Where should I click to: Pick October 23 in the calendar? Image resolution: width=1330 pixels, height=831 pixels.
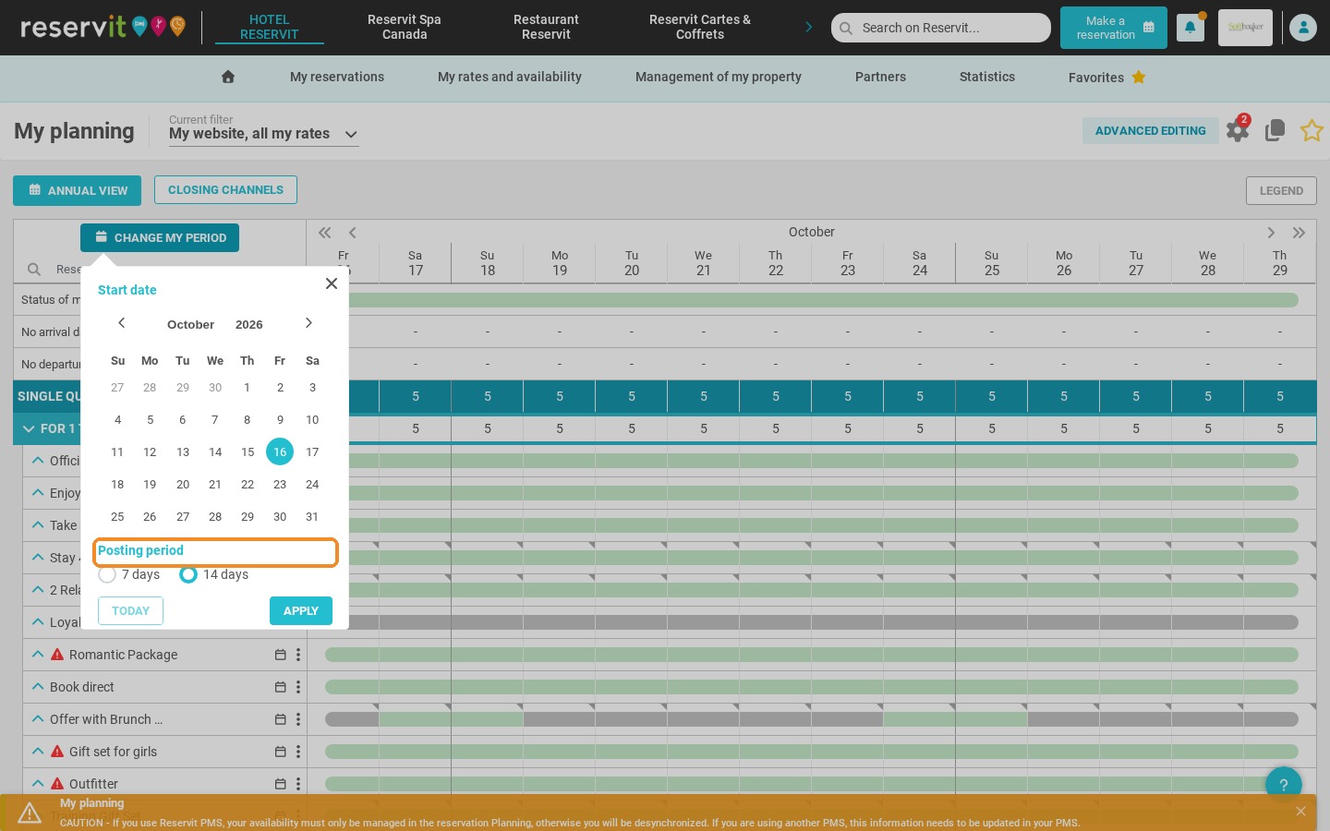pyautogui.click(x=280, y=484)
